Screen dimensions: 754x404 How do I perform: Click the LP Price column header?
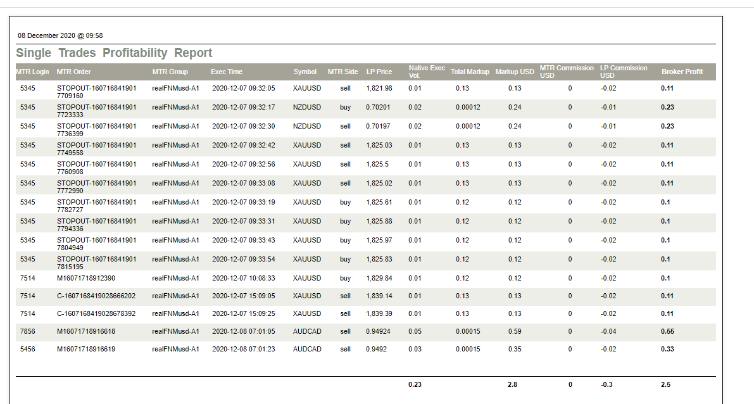[379, 72]
